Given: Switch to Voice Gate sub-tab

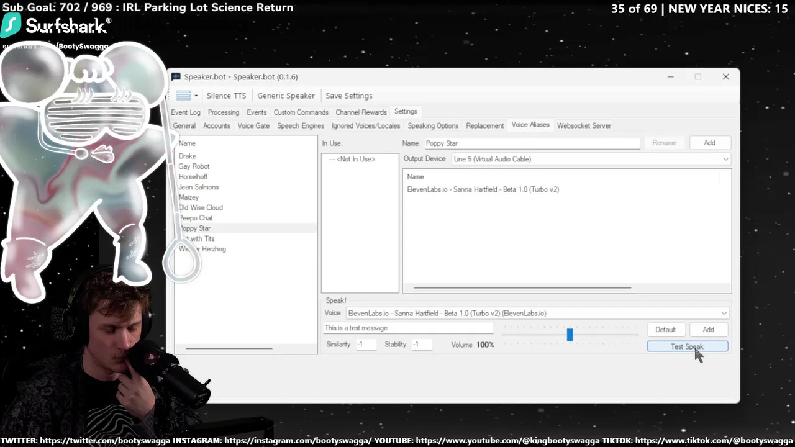Looking at the screenshot, I should coord(253,125).
